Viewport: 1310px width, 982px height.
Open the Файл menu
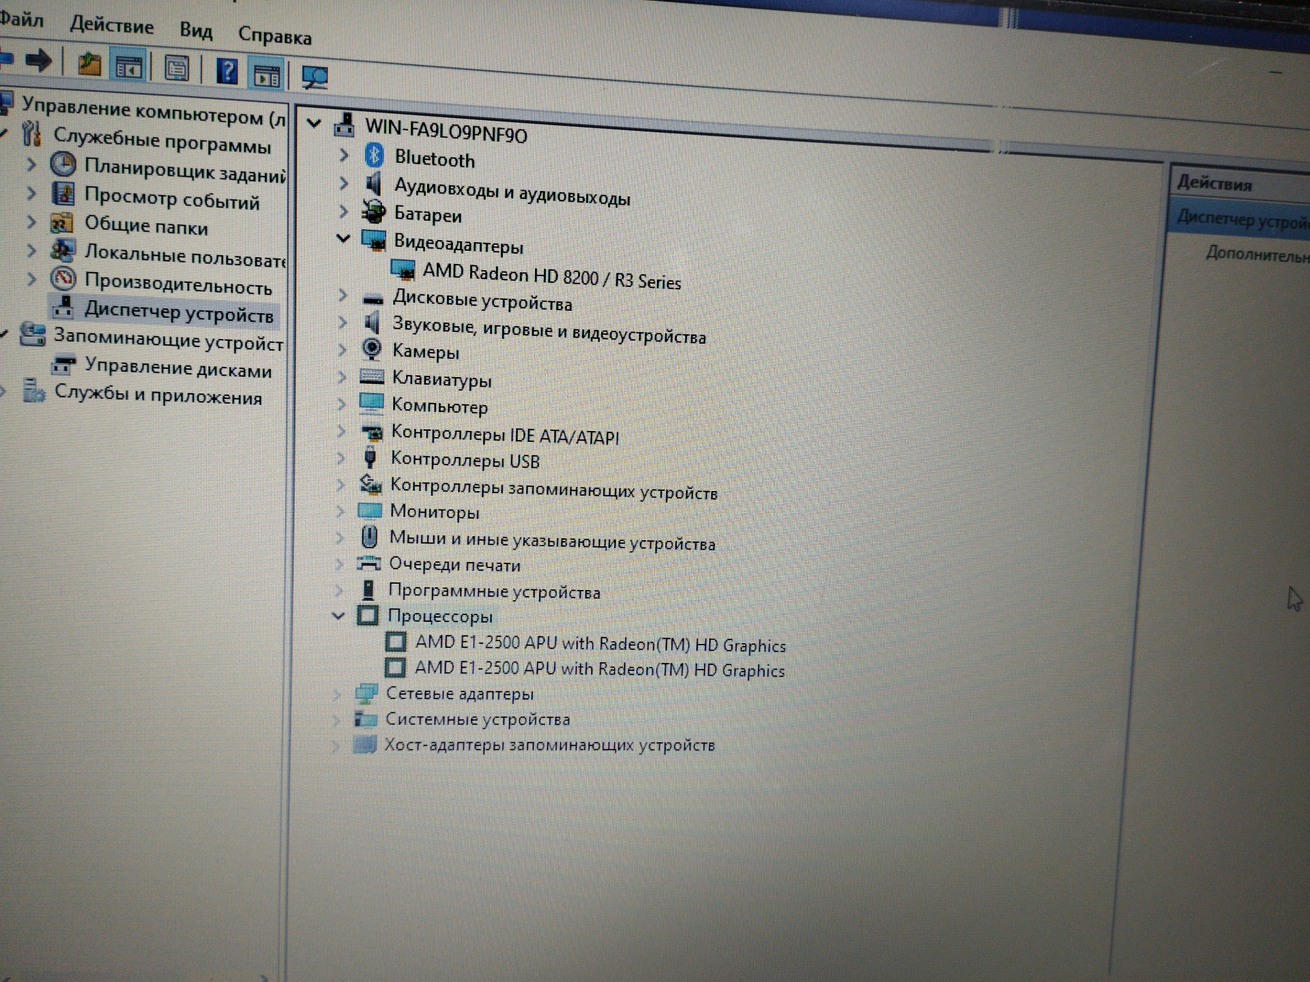(x=21, y=19)
